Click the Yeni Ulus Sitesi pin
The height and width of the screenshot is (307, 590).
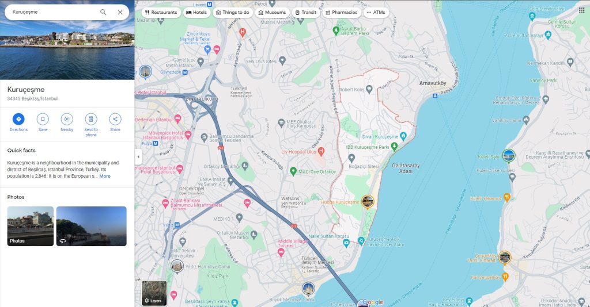[x=282, y=60]
